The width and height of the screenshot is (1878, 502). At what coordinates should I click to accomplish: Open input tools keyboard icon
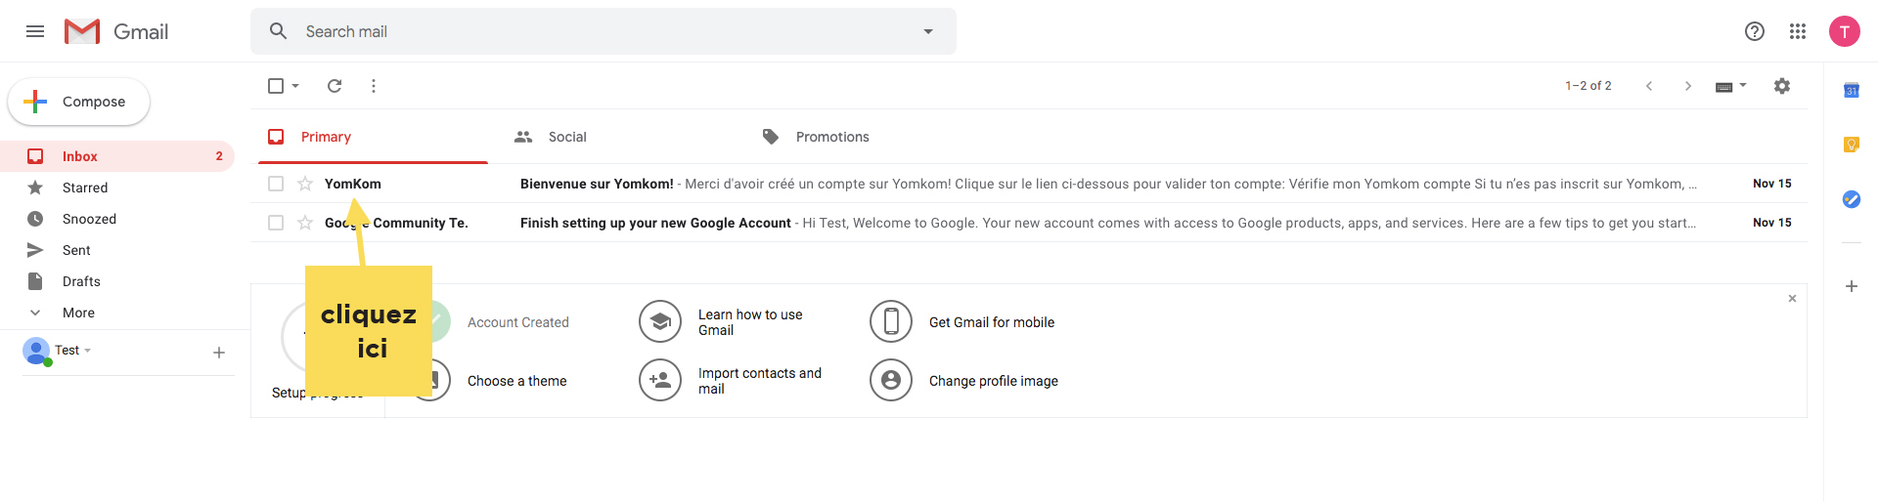click(x=1724, y=87)
